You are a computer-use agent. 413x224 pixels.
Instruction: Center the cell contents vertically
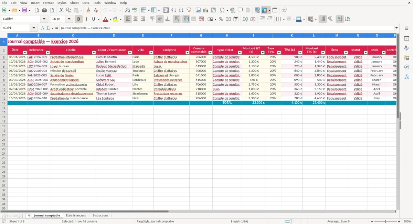(160, 19)
